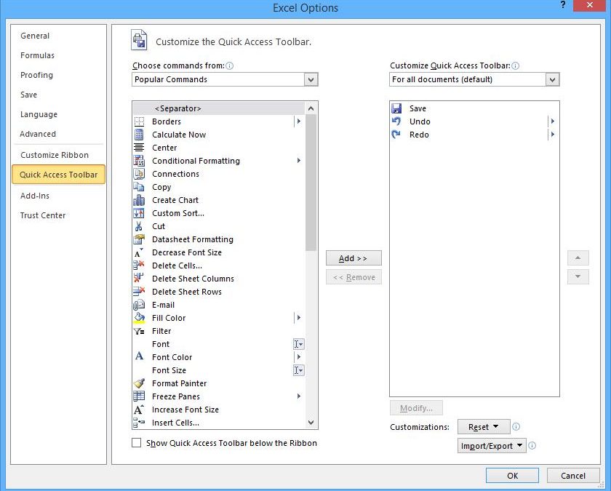The image size is (611, 491).
Task: Expand the Import/Export dropdown button
Action: 492,446
